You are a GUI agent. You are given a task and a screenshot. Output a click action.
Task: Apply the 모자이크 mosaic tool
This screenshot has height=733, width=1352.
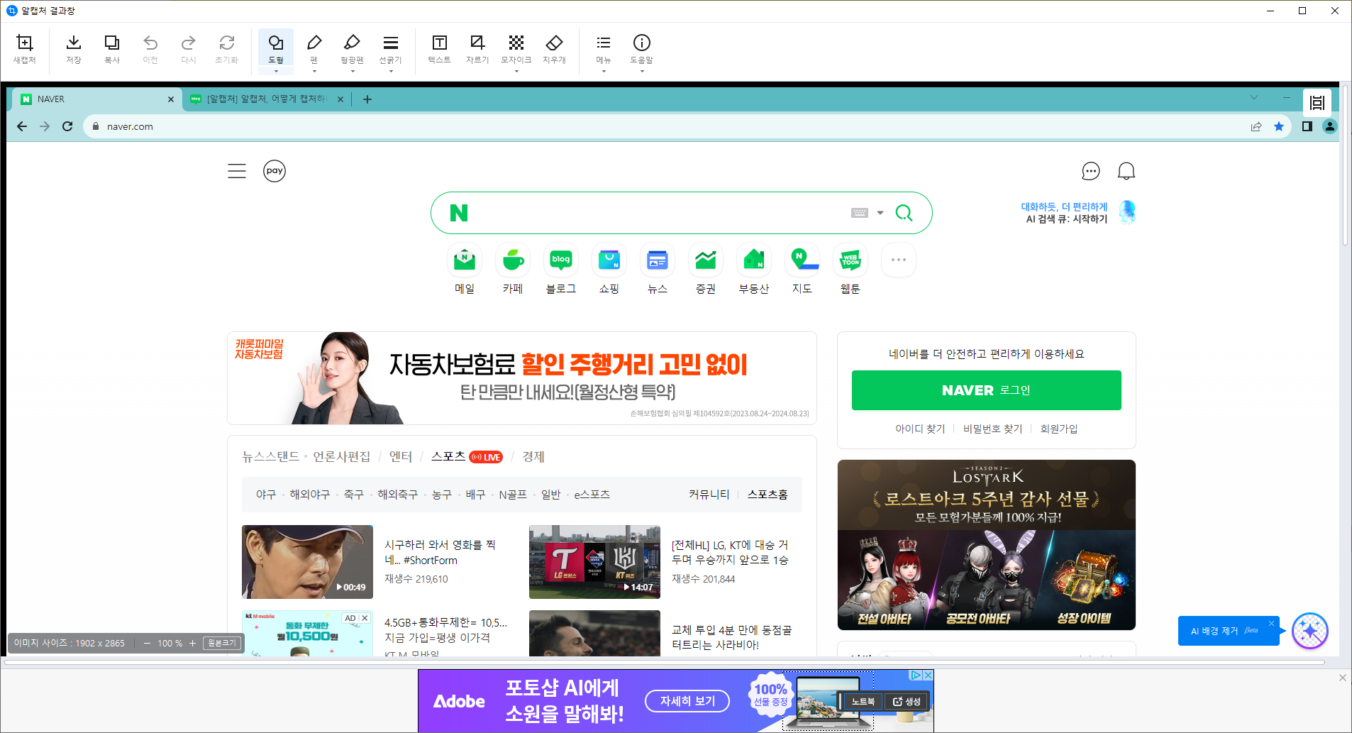[516, 45]
